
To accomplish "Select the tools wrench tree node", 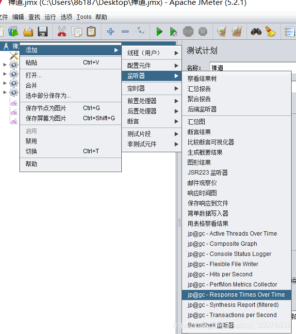I will [x=14, y=56].
